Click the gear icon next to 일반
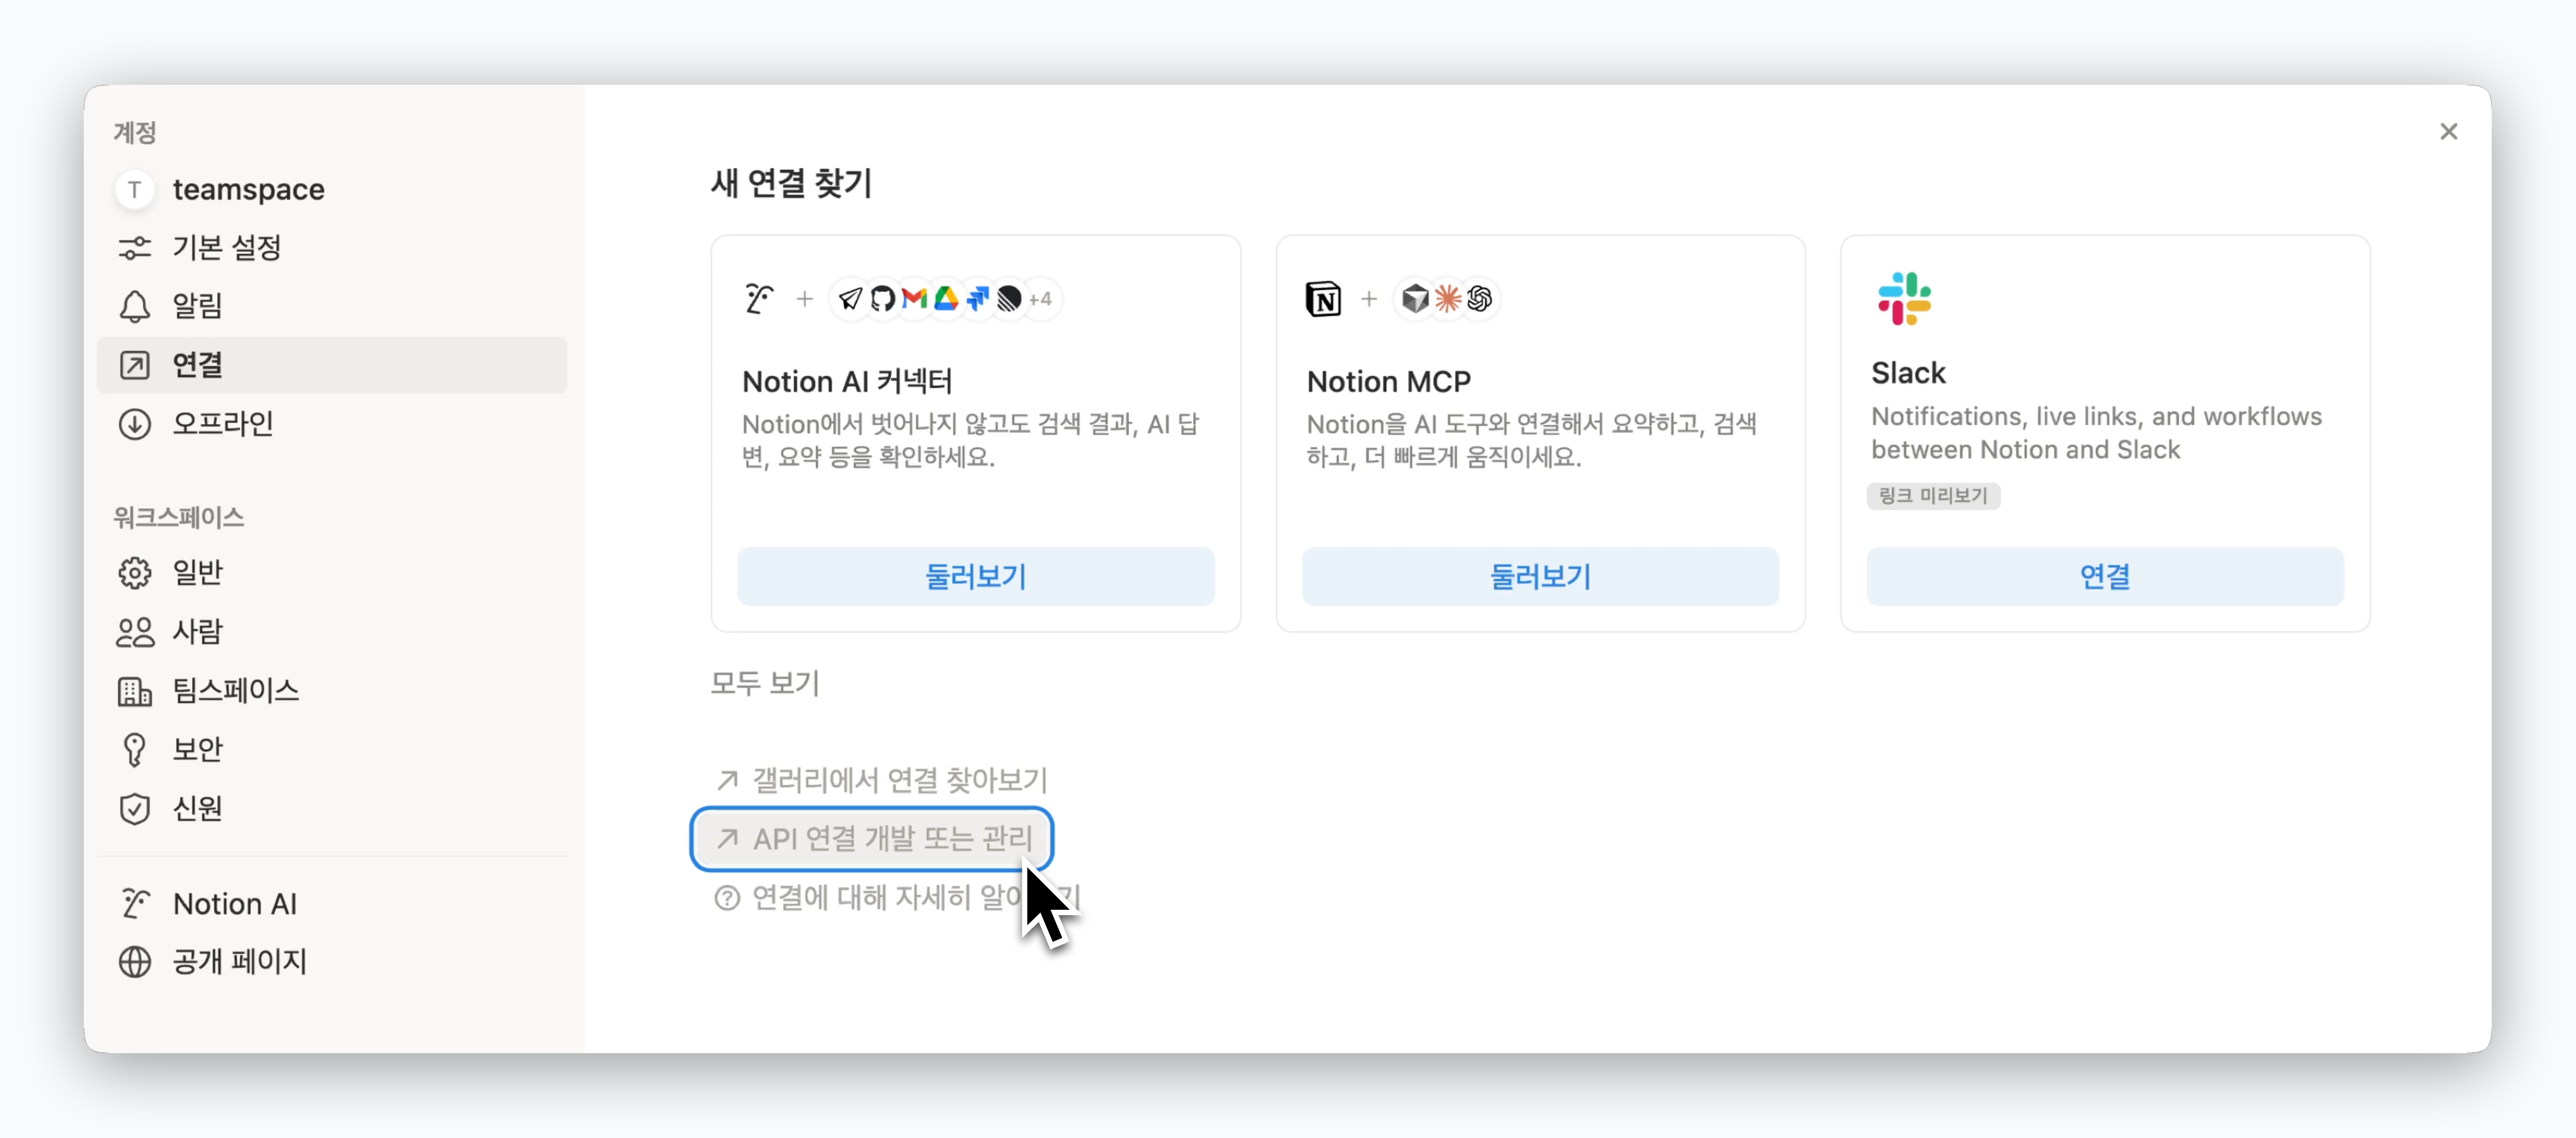Image resolution: width=2576 pixels, height=1138 pixels. pyautogui.click(x=135, y=572)
